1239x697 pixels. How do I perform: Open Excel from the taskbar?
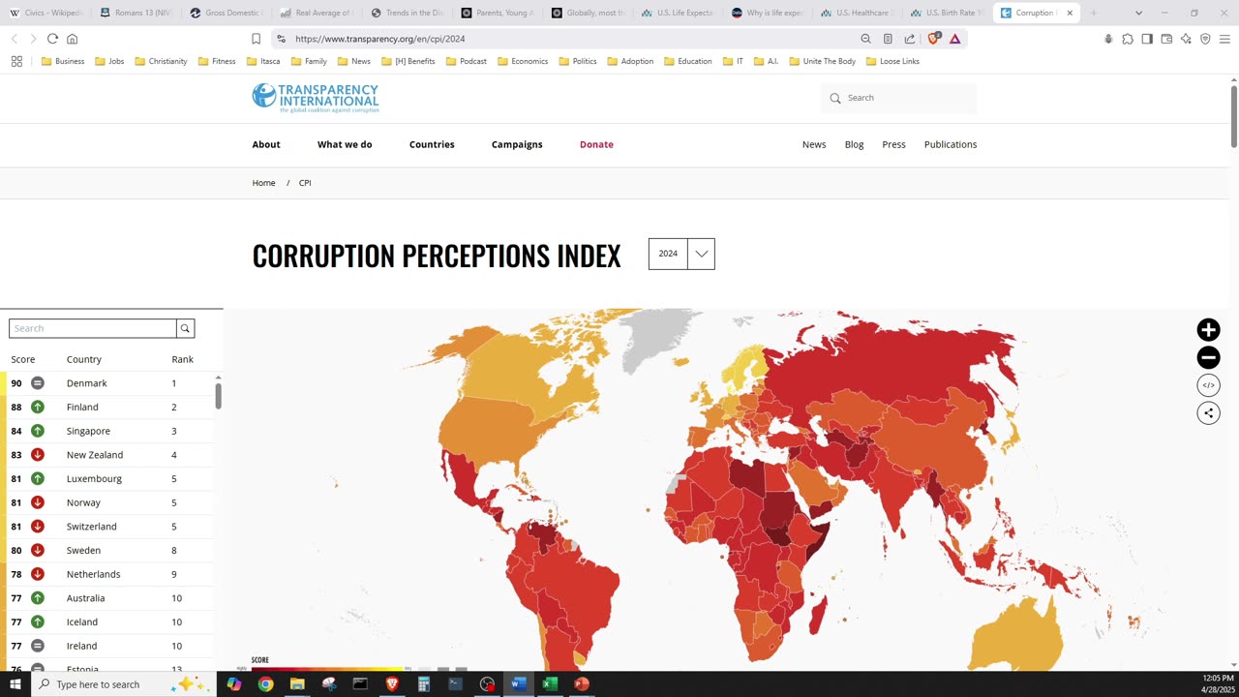point(549,683)
